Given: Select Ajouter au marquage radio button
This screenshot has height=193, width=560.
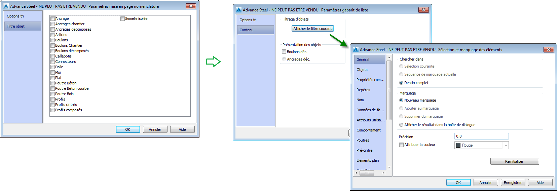Looking at the screenshot, I should (401, 108).
